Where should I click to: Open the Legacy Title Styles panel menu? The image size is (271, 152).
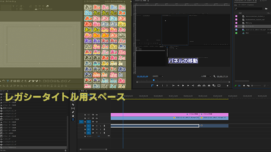tap(125, 1)
